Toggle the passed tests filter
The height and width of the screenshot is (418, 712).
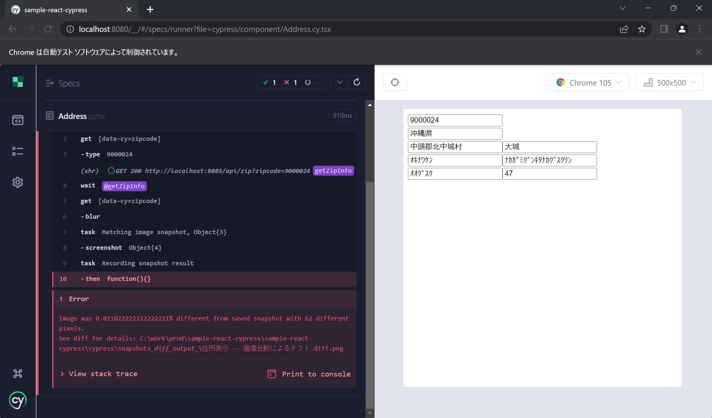coord(270,82)
